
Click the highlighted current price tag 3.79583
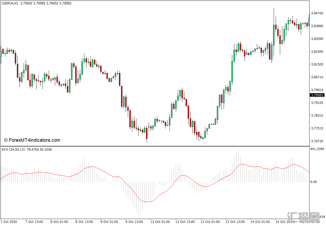[x=317, y=95]
